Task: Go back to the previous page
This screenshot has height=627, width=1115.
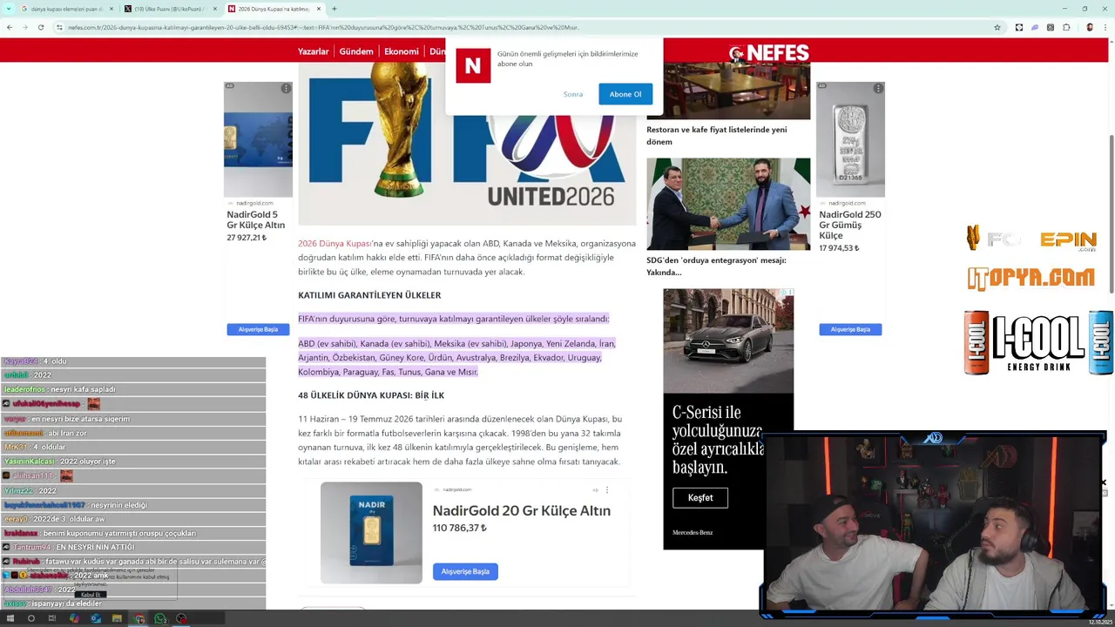Action: click(x=10, y=27)
